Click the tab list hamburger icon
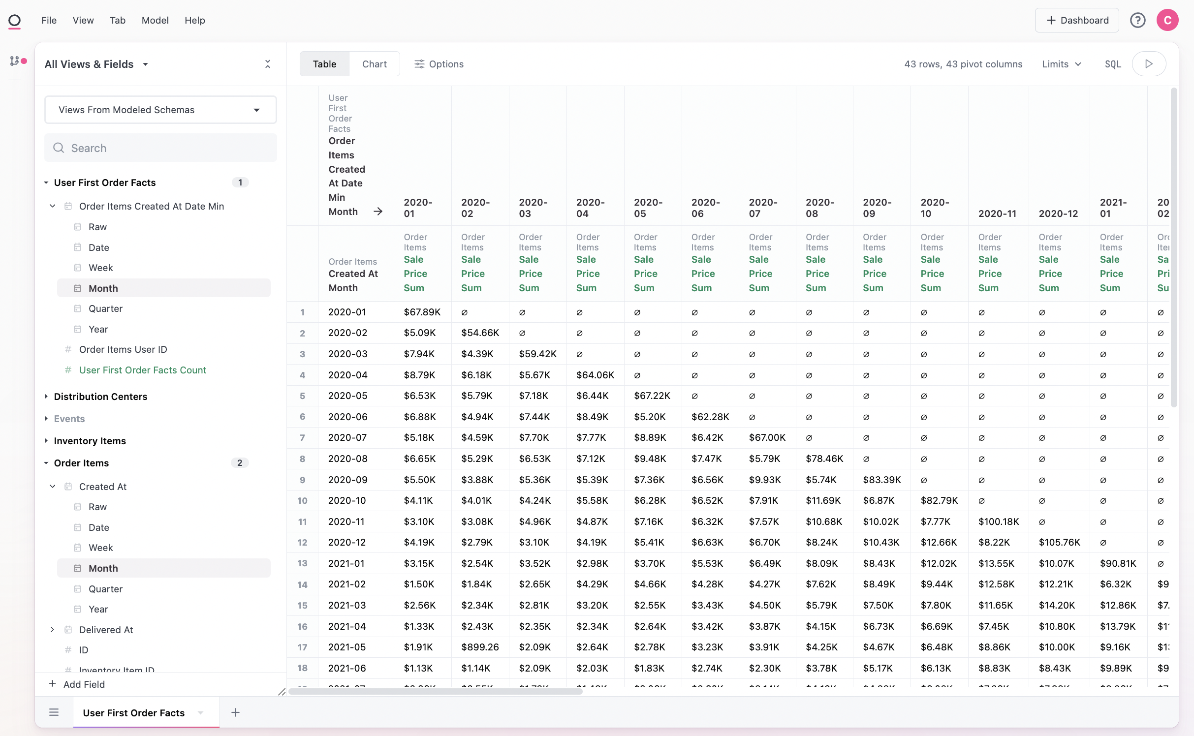1194x736 pixels. (54, 712)
